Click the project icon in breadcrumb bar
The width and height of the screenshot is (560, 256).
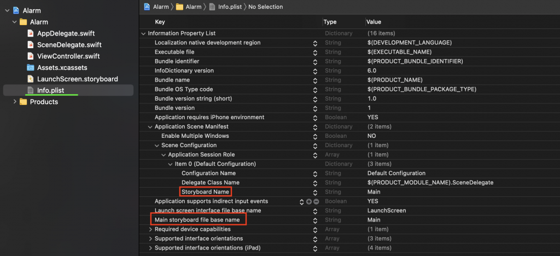click(147, 7)
